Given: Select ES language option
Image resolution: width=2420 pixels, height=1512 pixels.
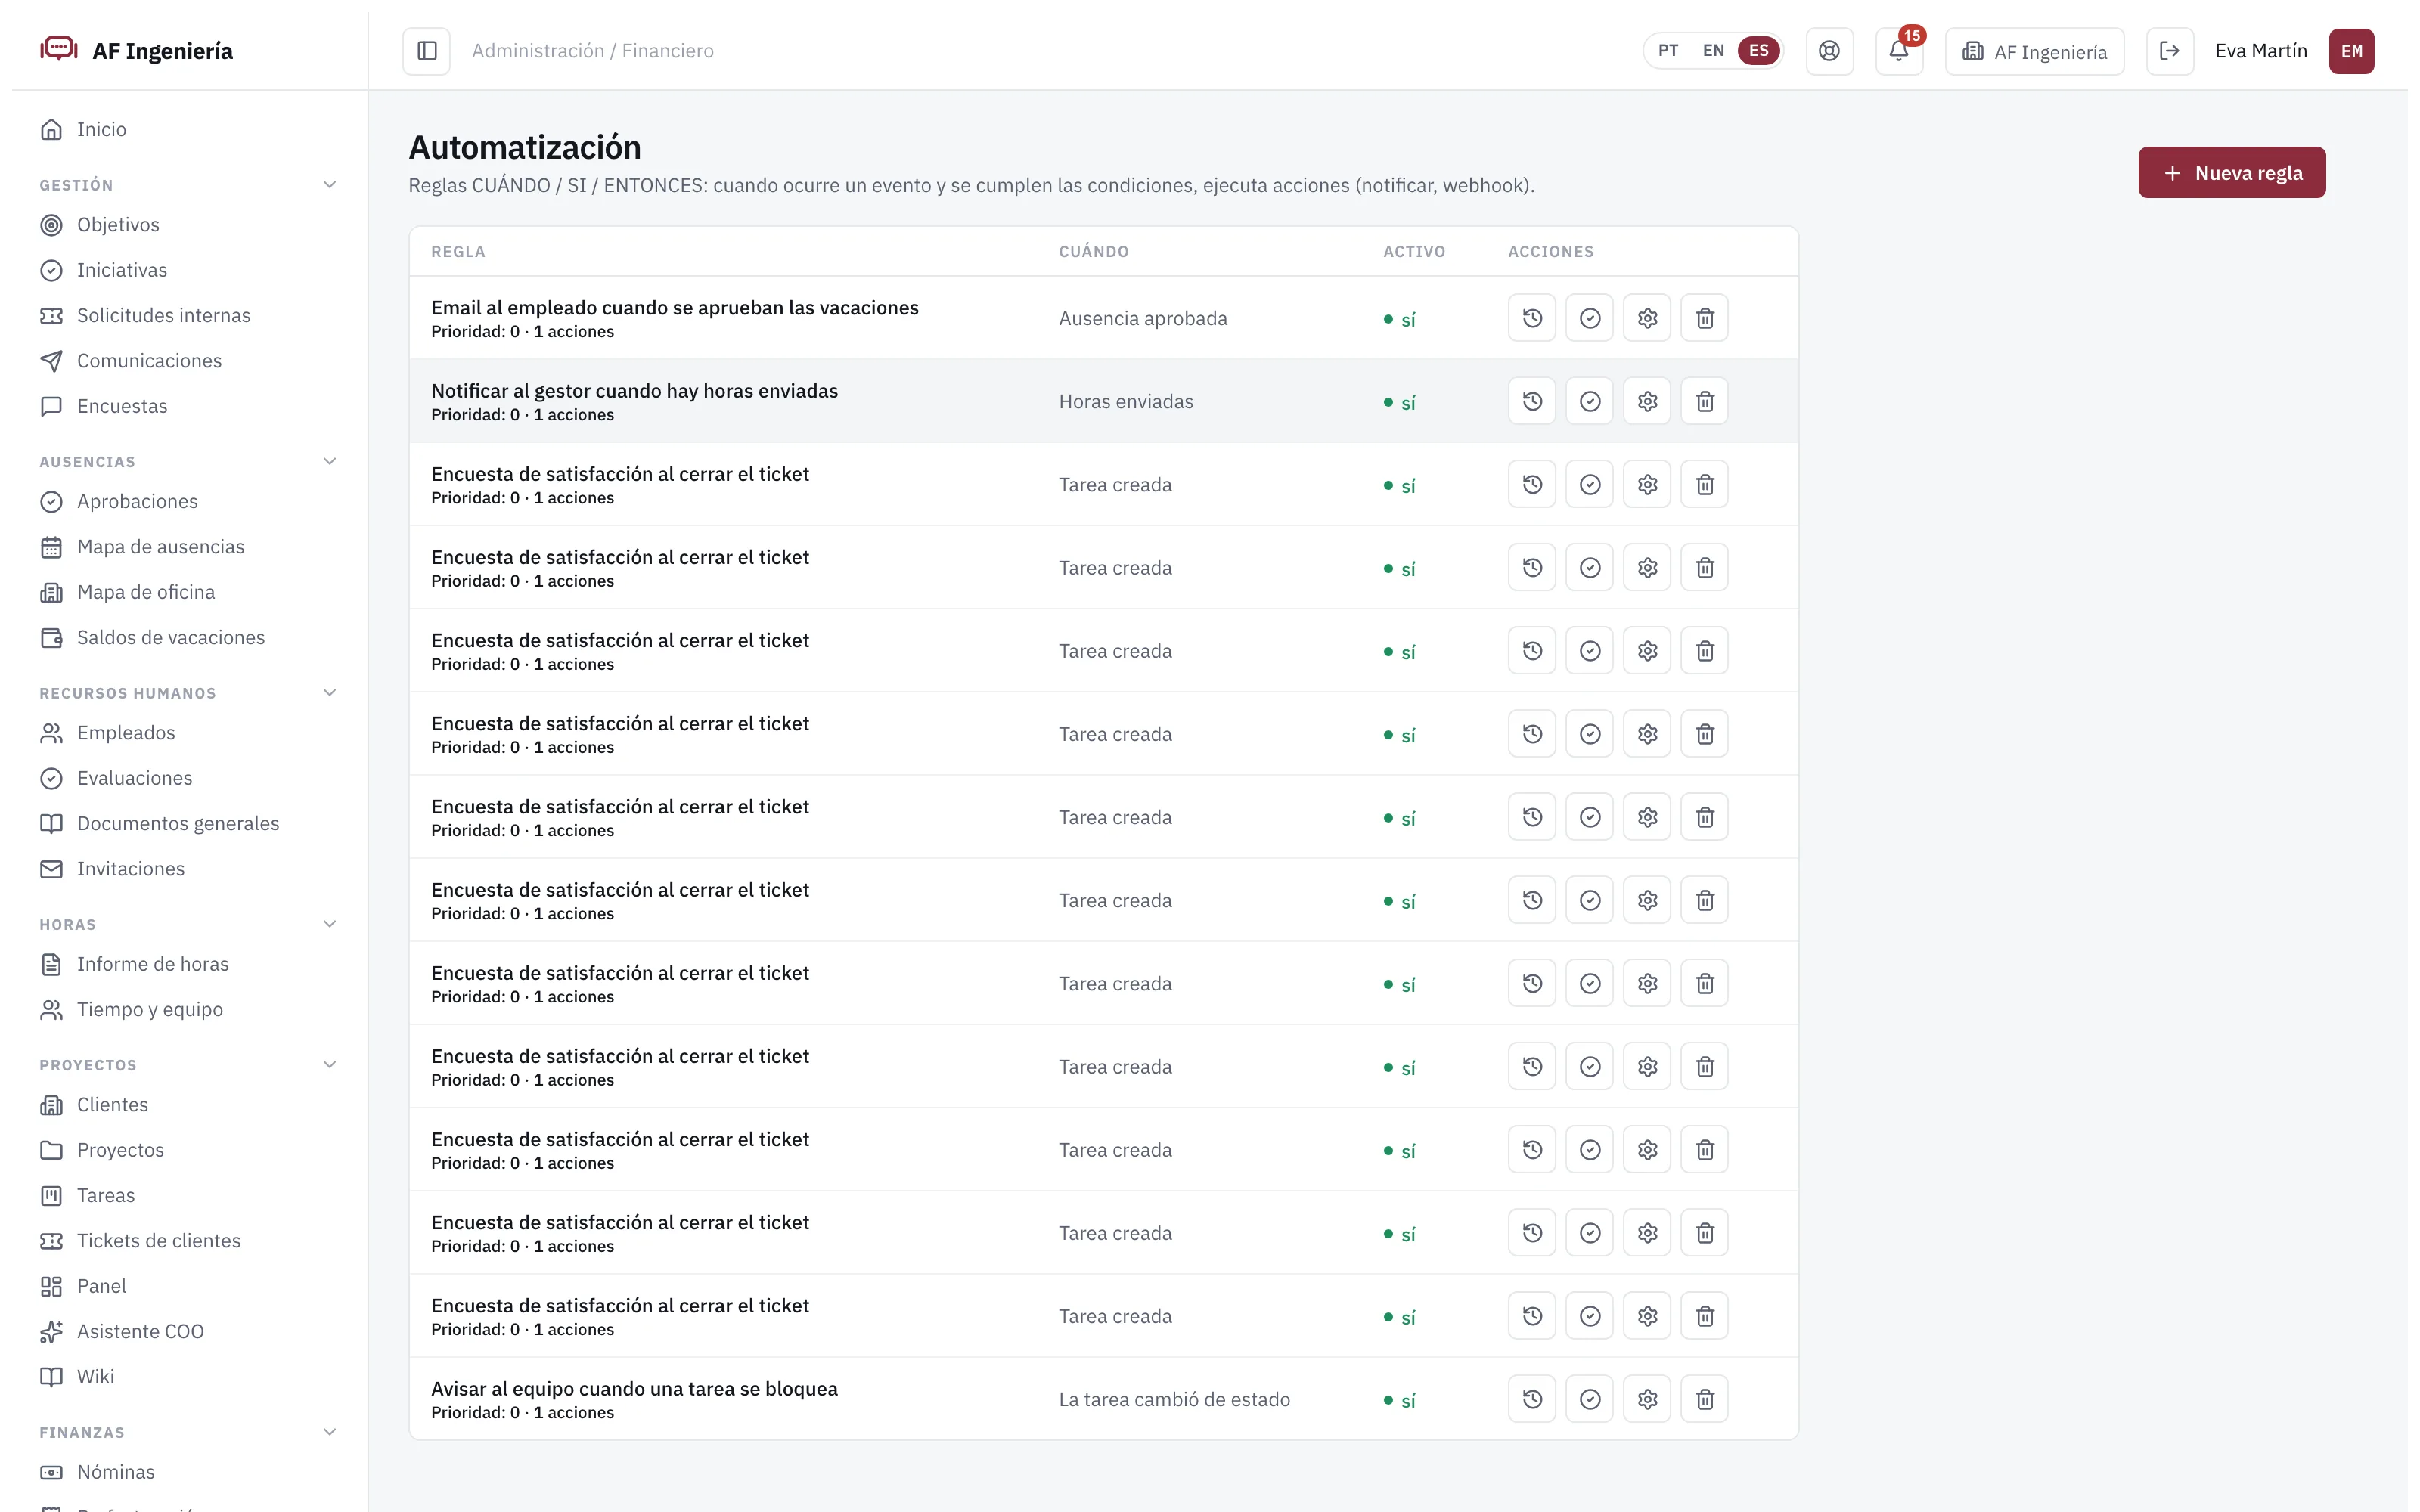Looking at the screenshot, I should [1758, 51].
